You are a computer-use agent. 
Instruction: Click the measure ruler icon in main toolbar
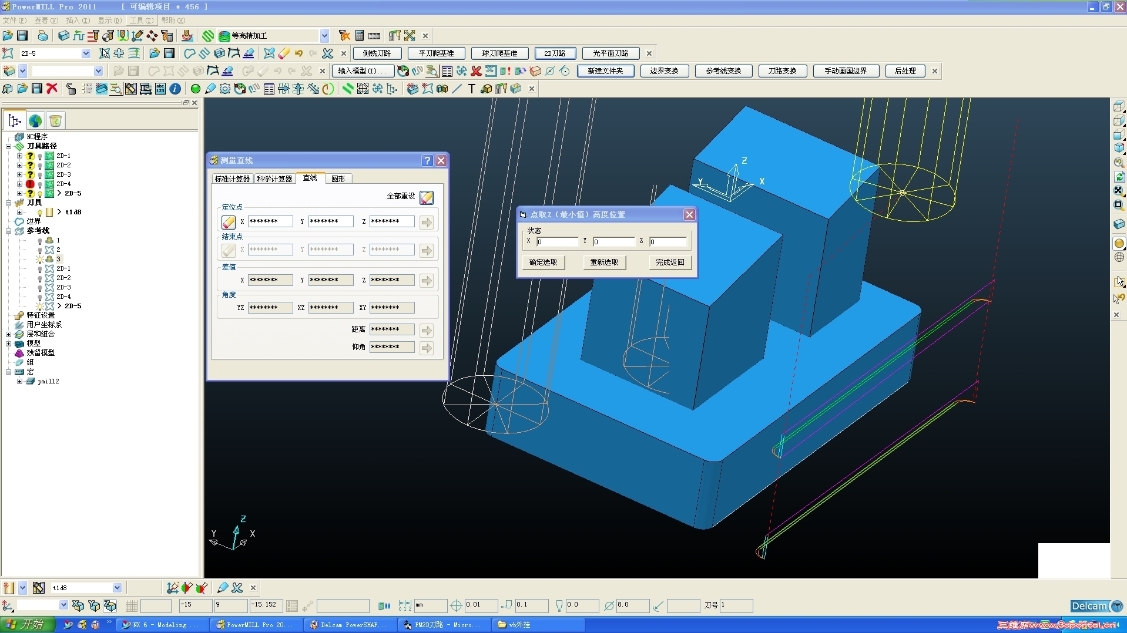374,36
